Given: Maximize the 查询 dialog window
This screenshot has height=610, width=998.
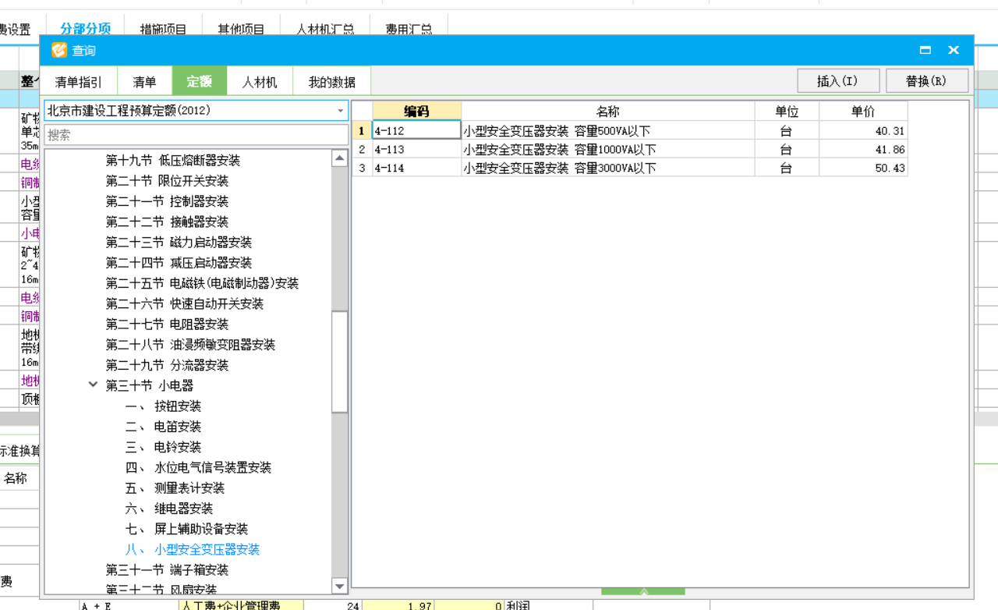Looking at the screenshot, I should (925, 50).
